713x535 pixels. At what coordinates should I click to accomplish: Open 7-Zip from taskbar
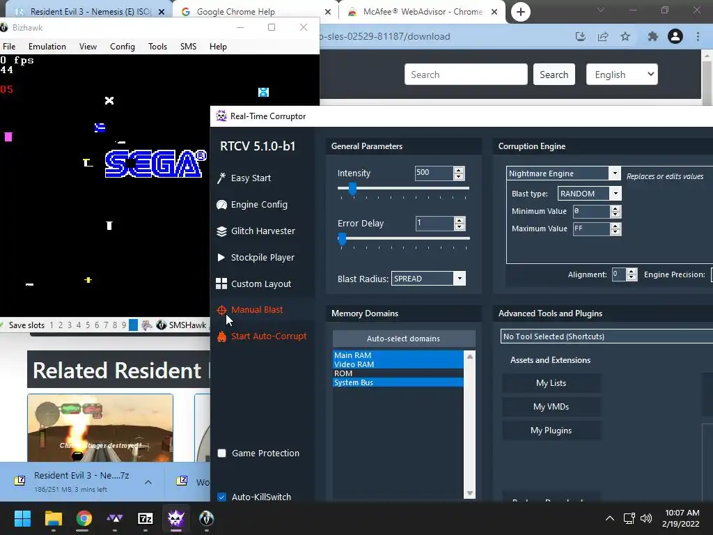pos(145,518)
